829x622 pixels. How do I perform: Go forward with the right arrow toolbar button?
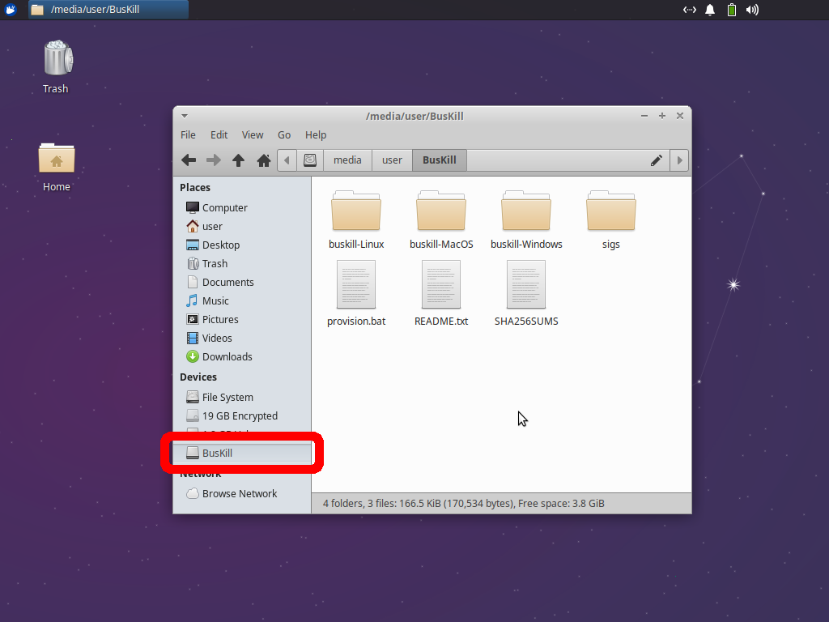(214, 160)
